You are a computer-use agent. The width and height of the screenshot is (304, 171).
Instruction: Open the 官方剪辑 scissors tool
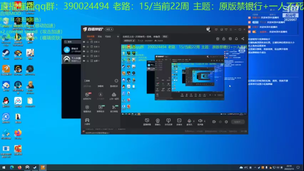[114, 109]
